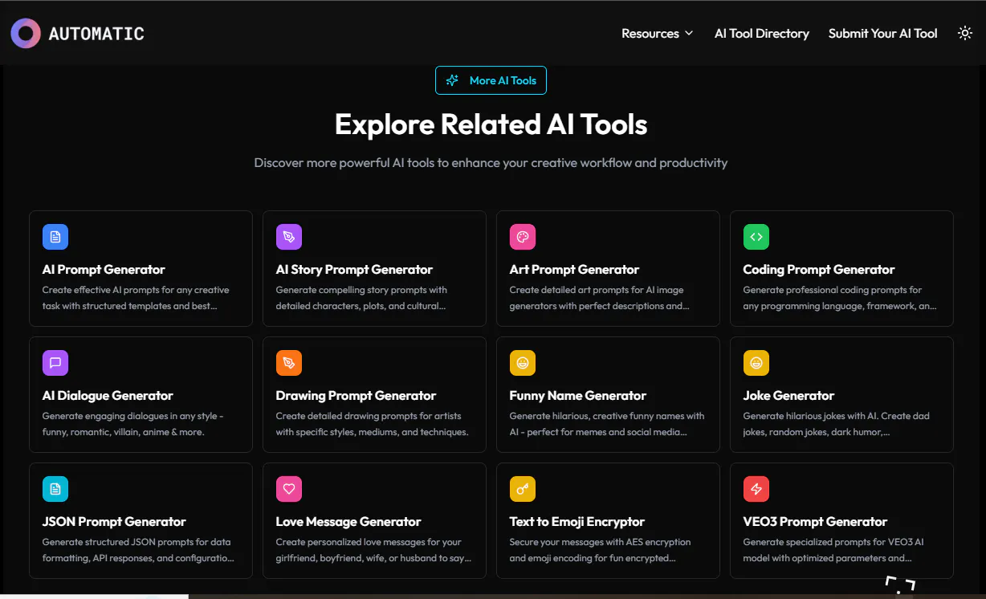The width and height of the screenshot is (986, 599).
Task: Open the Drawing Prompt Generator title
Action: pos(356,396)
